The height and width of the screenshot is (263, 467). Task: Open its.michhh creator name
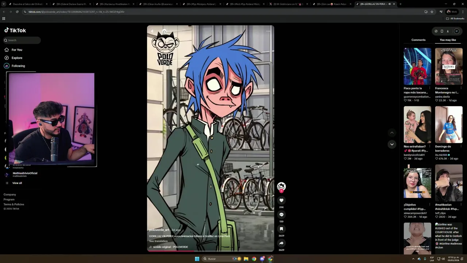[x=441, y=155]
